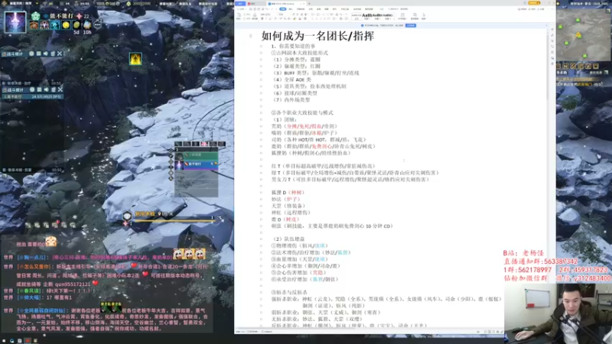Close the upper 战斗统计 panel
The width and height of the screenshot is (612, 344).
tap(60, 54)
